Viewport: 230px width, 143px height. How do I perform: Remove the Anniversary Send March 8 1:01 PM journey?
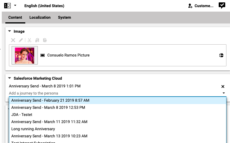(223, 87)
